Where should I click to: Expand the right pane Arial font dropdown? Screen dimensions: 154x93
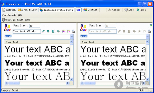[x=147, y=37]
